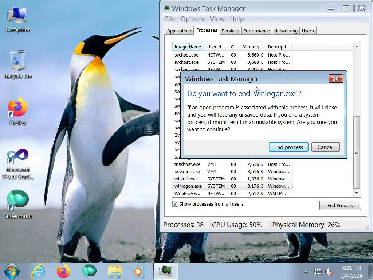Select the taskhost.exe VM1 row

(232, 164)
